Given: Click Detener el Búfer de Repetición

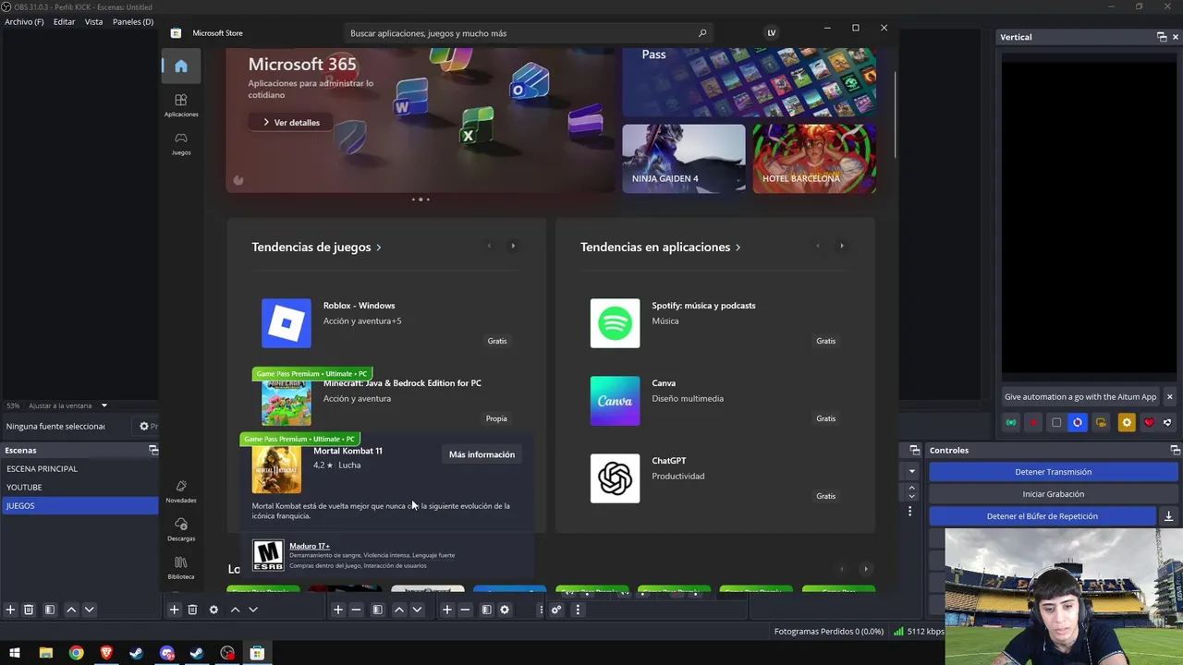Looking at the screenshot, I should pyautogui.click(x=1043, y=516).
